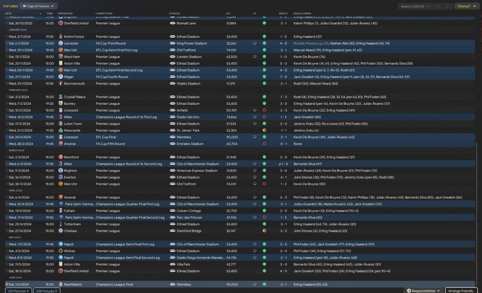482x293 pixels.
Task: Select the Wed, 3/1/2024 fixture date
Action: click(x=20, y=37)
